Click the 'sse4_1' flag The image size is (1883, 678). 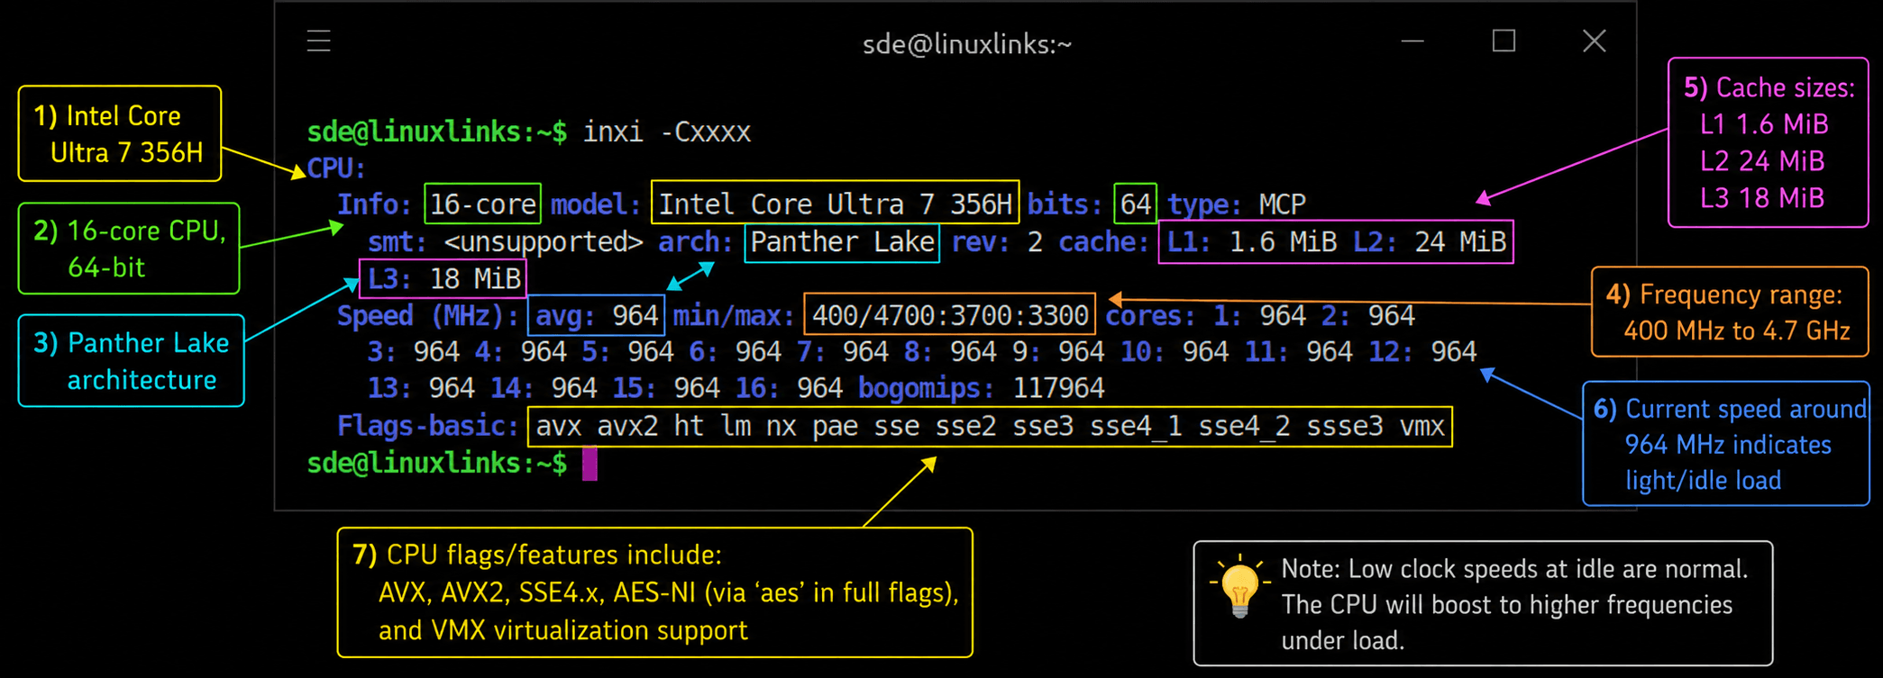click(1136, 426)
